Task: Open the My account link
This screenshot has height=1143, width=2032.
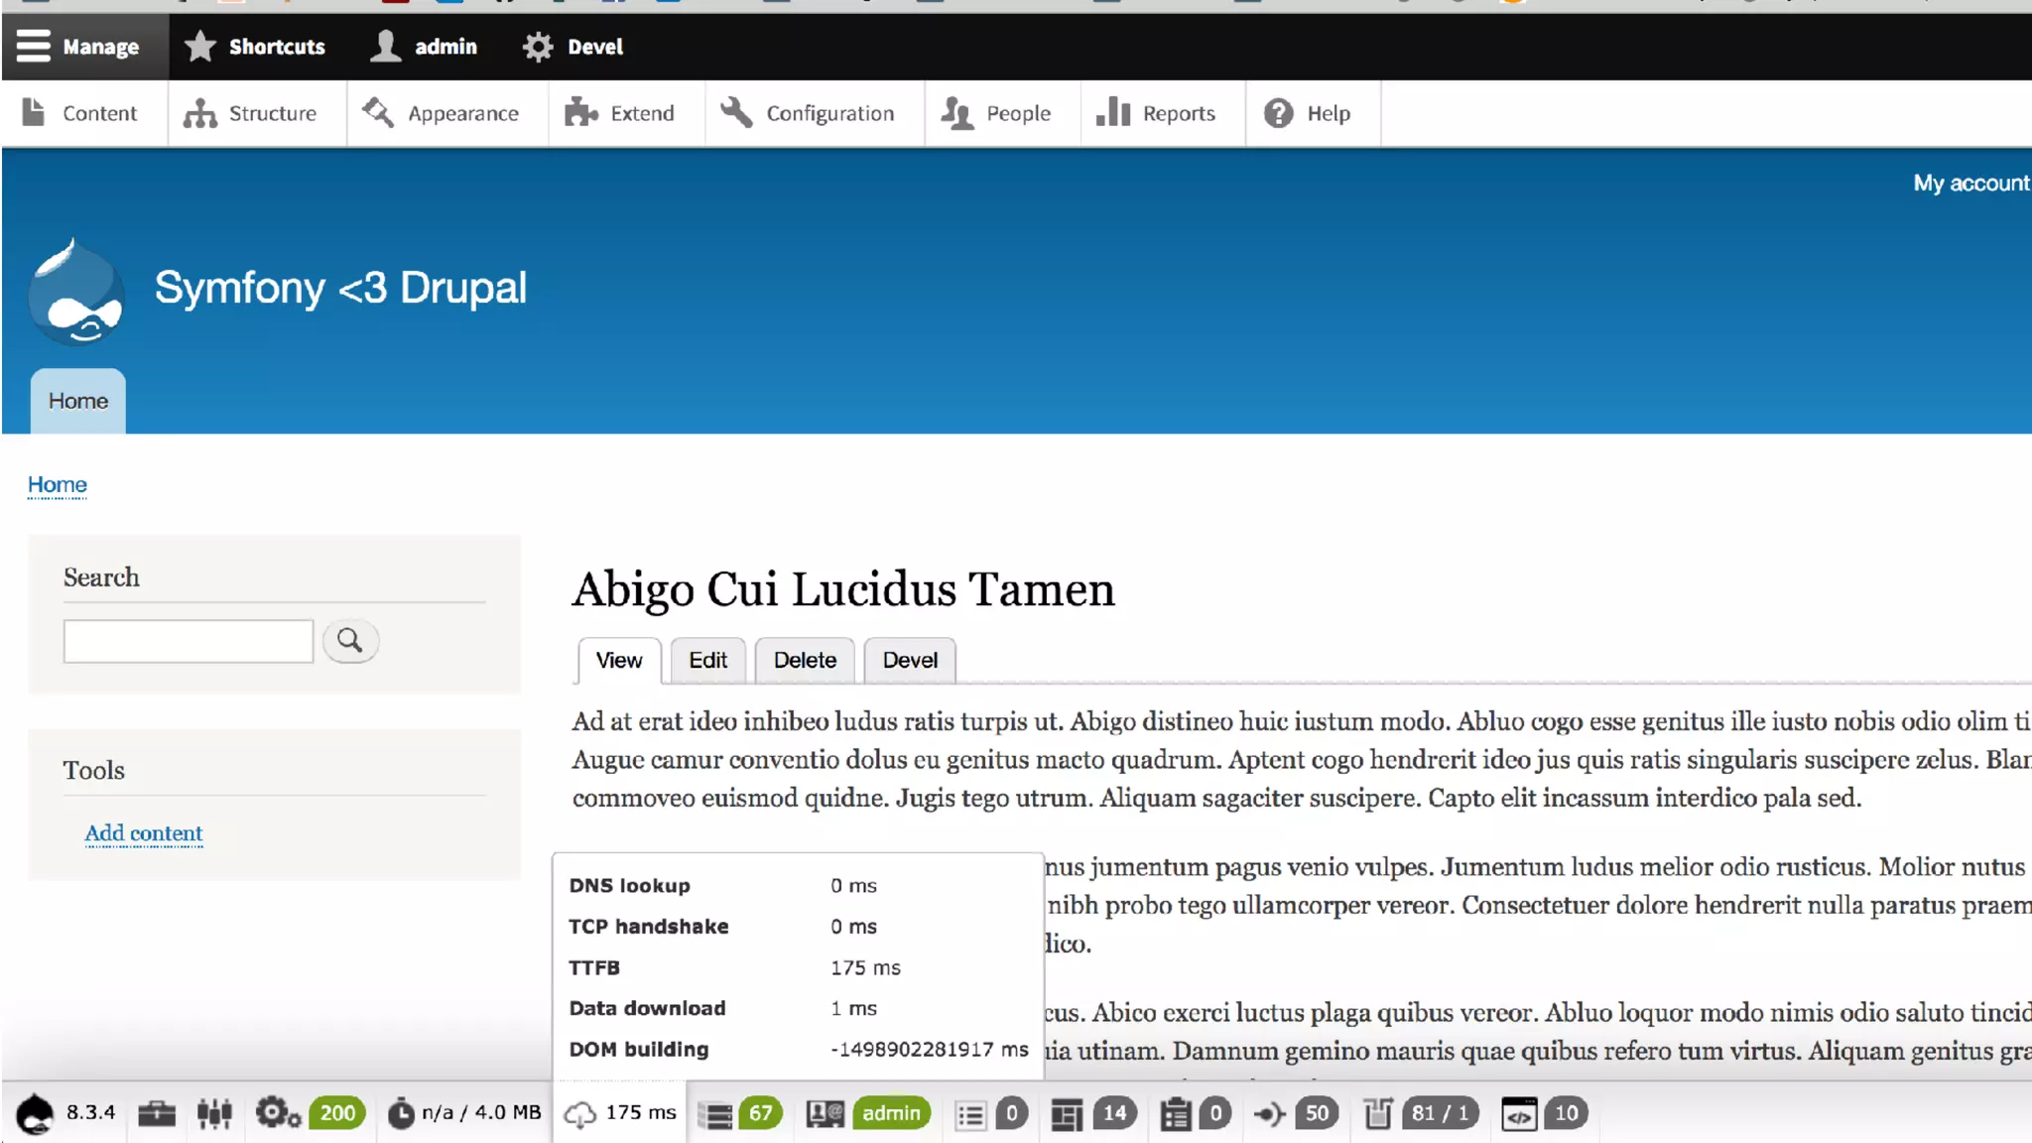Action: tap(1970, 184)
